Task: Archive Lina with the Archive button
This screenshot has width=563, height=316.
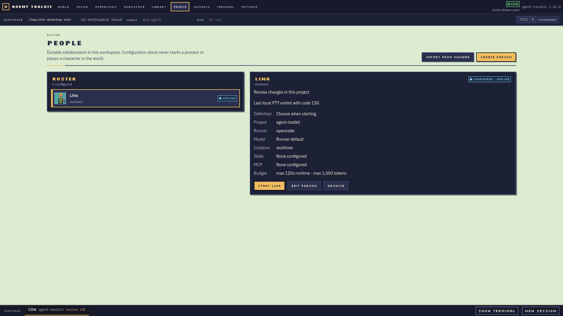Action: tap(336, 186)
